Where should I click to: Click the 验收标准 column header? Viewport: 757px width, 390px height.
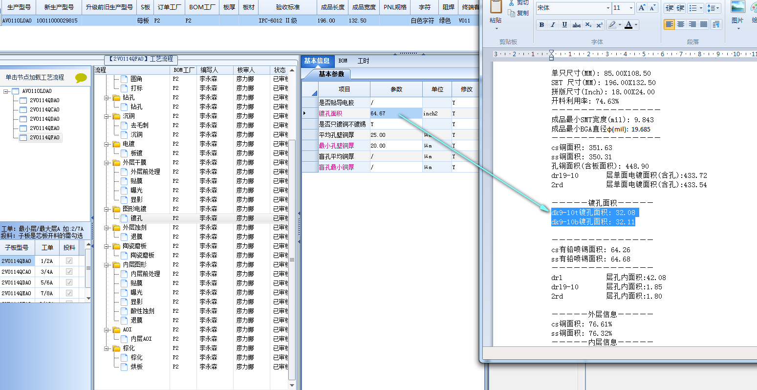(x=288, y=7)
